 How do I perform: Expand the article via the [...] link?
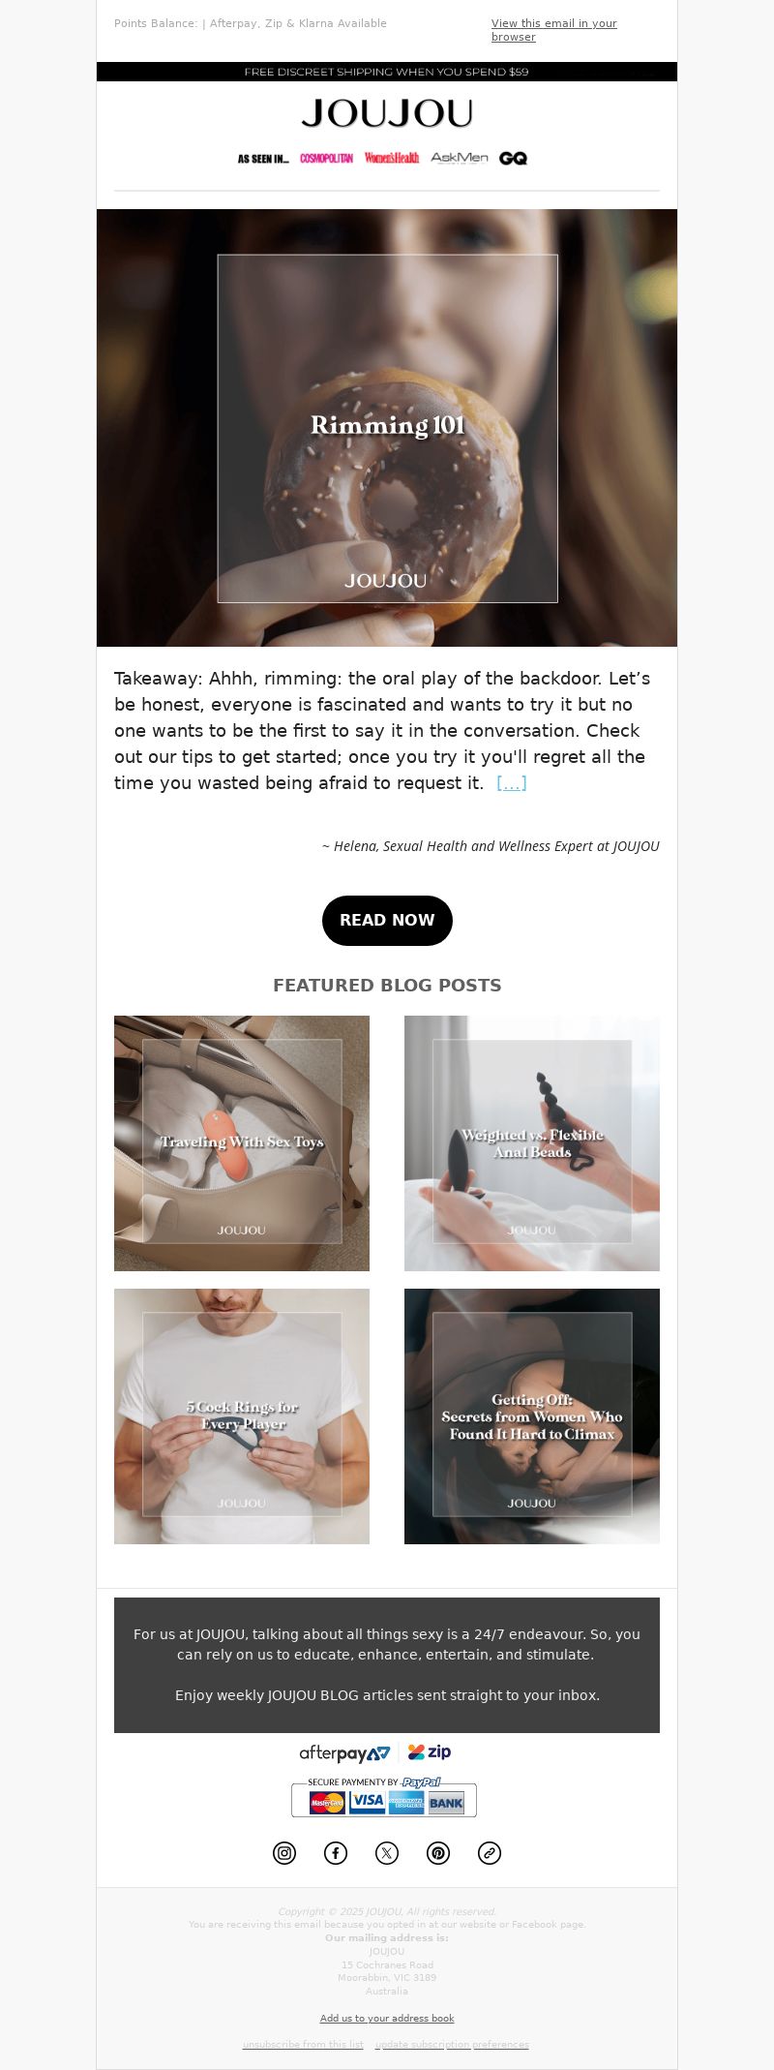pos(512,783)
